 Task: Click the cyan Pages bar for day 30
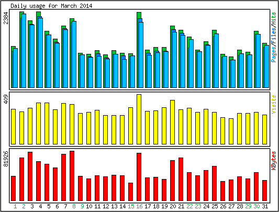pos(259,61)
